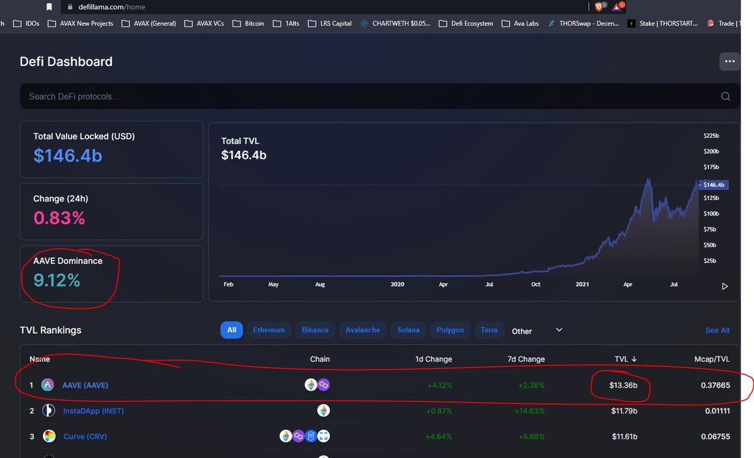Click the magnifier search icon
The image size is (754, 458).
(x=726, y=96)
